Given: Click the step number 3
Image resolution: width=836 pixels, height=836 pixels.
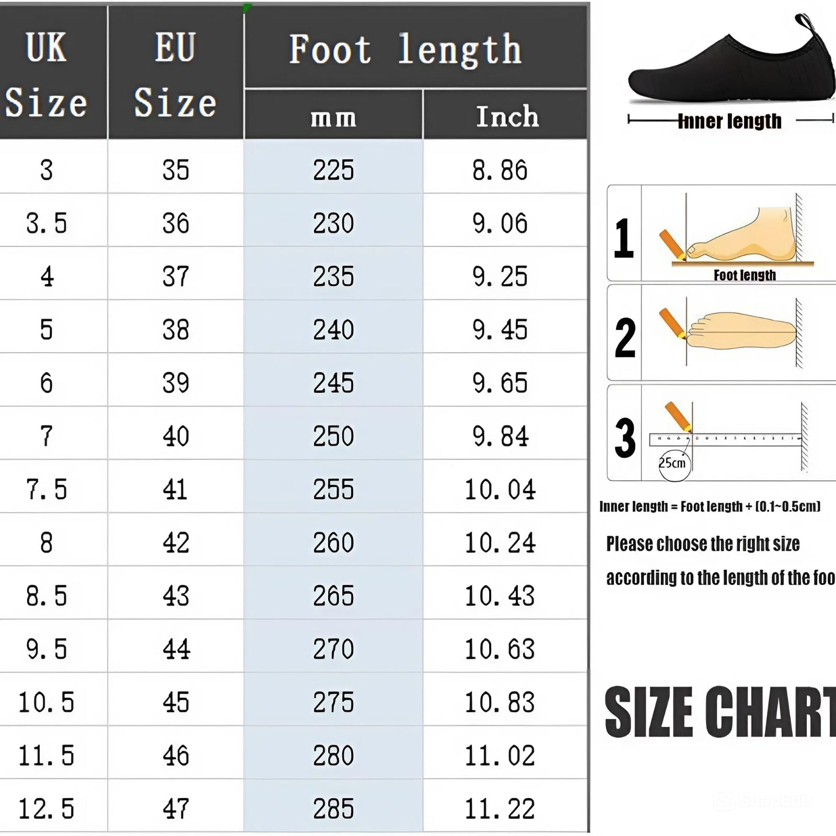Looking at the screenshot, I should 625,437.
